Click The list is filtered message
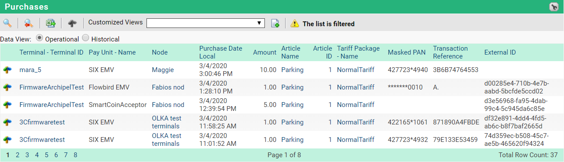Image resolution: width=564 pixels, height=162 pixels. pyautogui.click(x=328, y=24)
